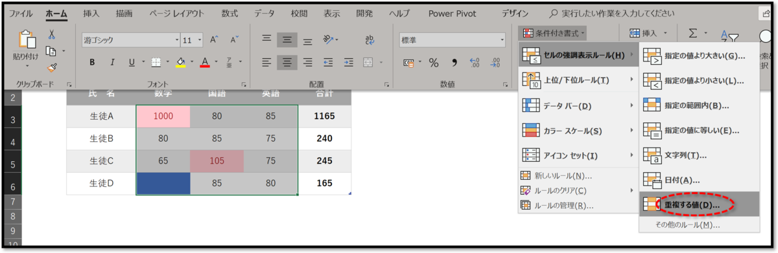Choose ルールの管理 menu item

[x=578, y=206]
